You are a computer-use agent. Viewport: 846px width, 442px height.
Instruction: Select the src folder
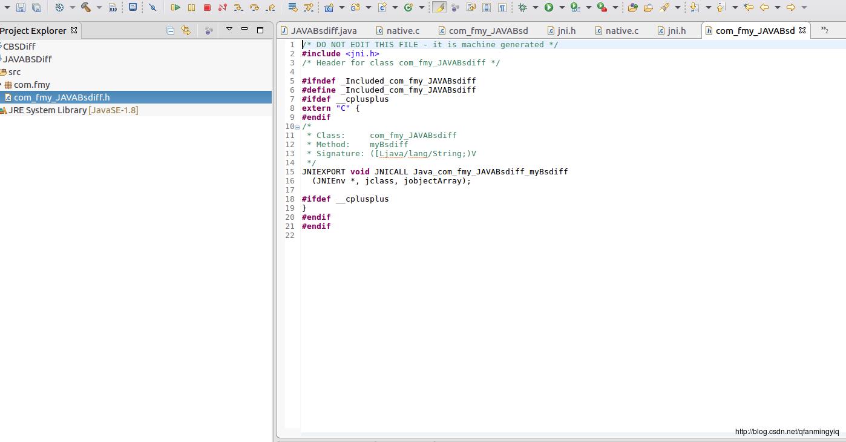point(15,72)
